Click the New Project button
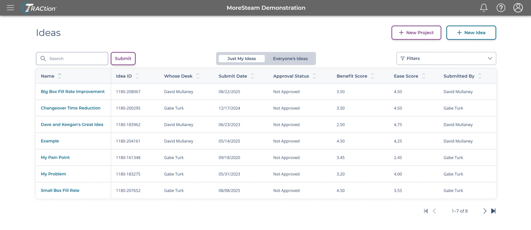 pyautogui.click(x=416, y=33)
